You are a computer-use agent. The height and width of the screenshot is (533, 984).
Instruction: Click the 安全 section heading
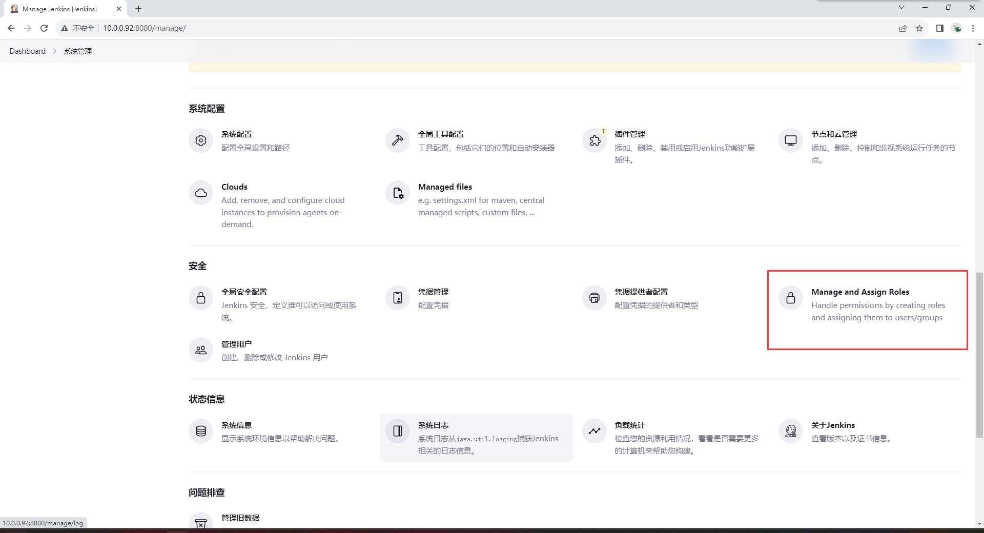pos(198,265)
